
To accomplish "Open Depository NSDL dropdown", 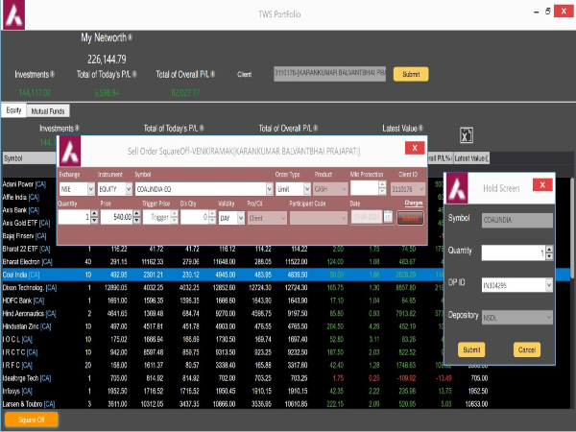I will coord(549,317).
